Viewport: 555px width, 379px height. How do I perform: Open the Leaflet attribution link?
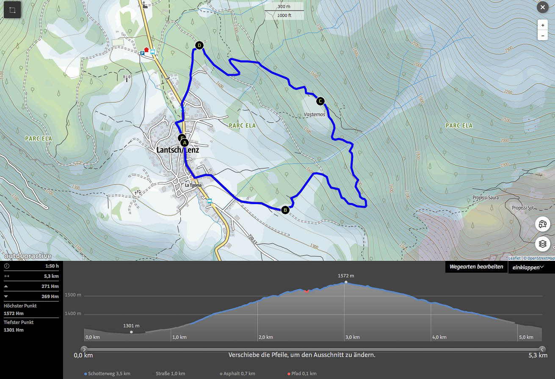click(514, 258)
